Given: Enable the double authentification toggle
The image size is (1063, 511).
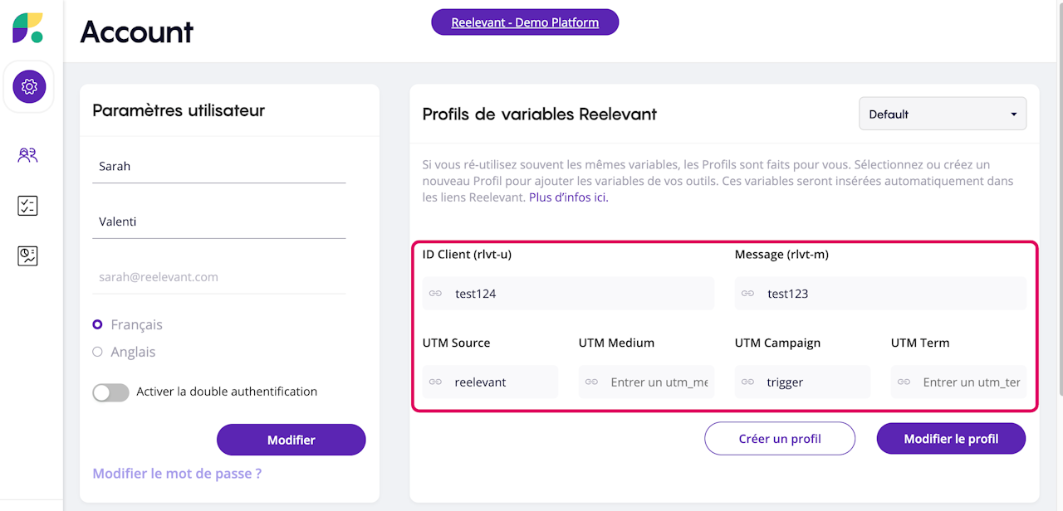Looking at the screenshot, I should tap(110, 392).
